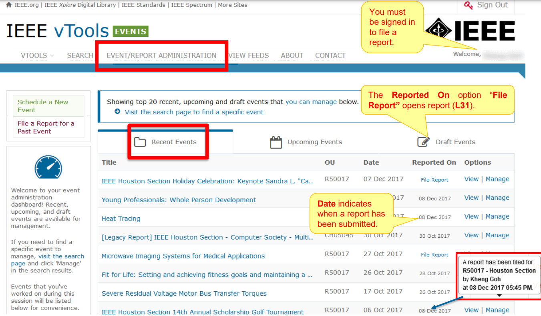Click Sign Out at top right

point(492,5)
